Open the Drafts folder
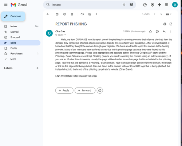 click(20, 48)
